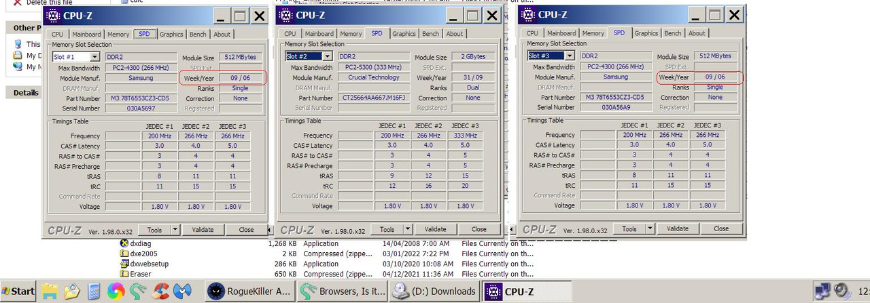Open Memory tab in Slot #2 CPU-Z window
870x303 pixels.
click(x=351, y=34)
